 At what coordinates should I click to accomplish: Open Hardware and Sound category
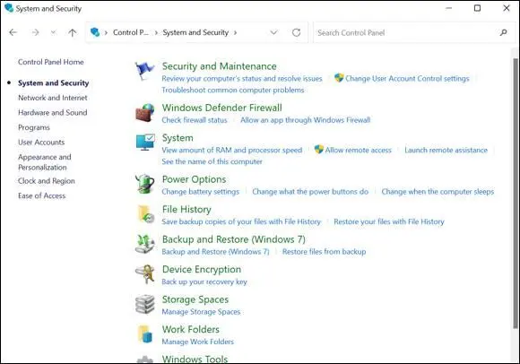[x=52, y=113]
